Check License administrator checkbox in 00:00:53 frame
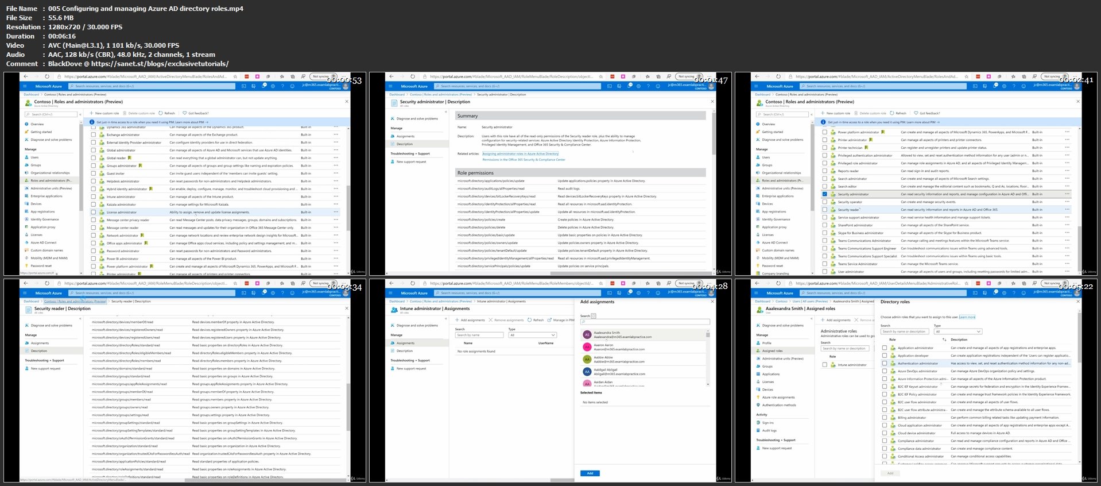Screen dimensions: 1101x486 [94, 213]
